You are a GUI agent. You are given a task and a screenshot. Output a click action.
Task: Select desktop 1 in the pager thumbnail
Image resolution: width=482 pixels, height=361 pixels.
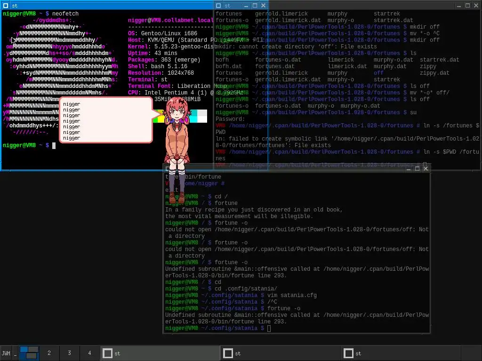29,353
